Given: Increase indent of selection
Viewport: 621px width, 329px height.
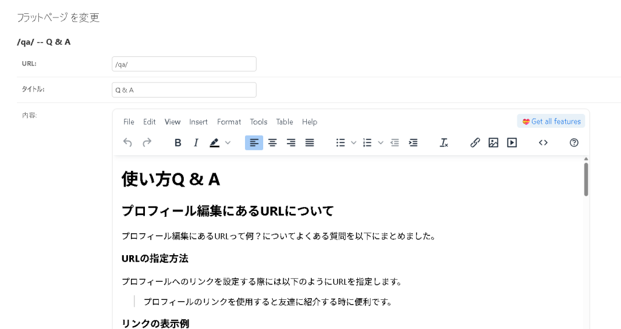Looking at the screenshot, I should point(413,142).
